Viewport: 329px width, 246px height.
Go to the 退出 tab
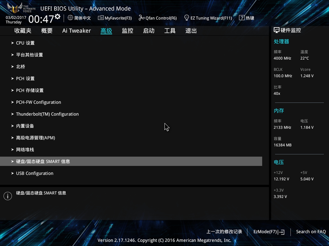click(x=191, y=31)
